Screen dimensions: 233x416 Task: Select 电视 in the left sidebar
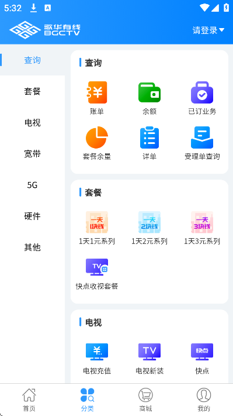32,122
